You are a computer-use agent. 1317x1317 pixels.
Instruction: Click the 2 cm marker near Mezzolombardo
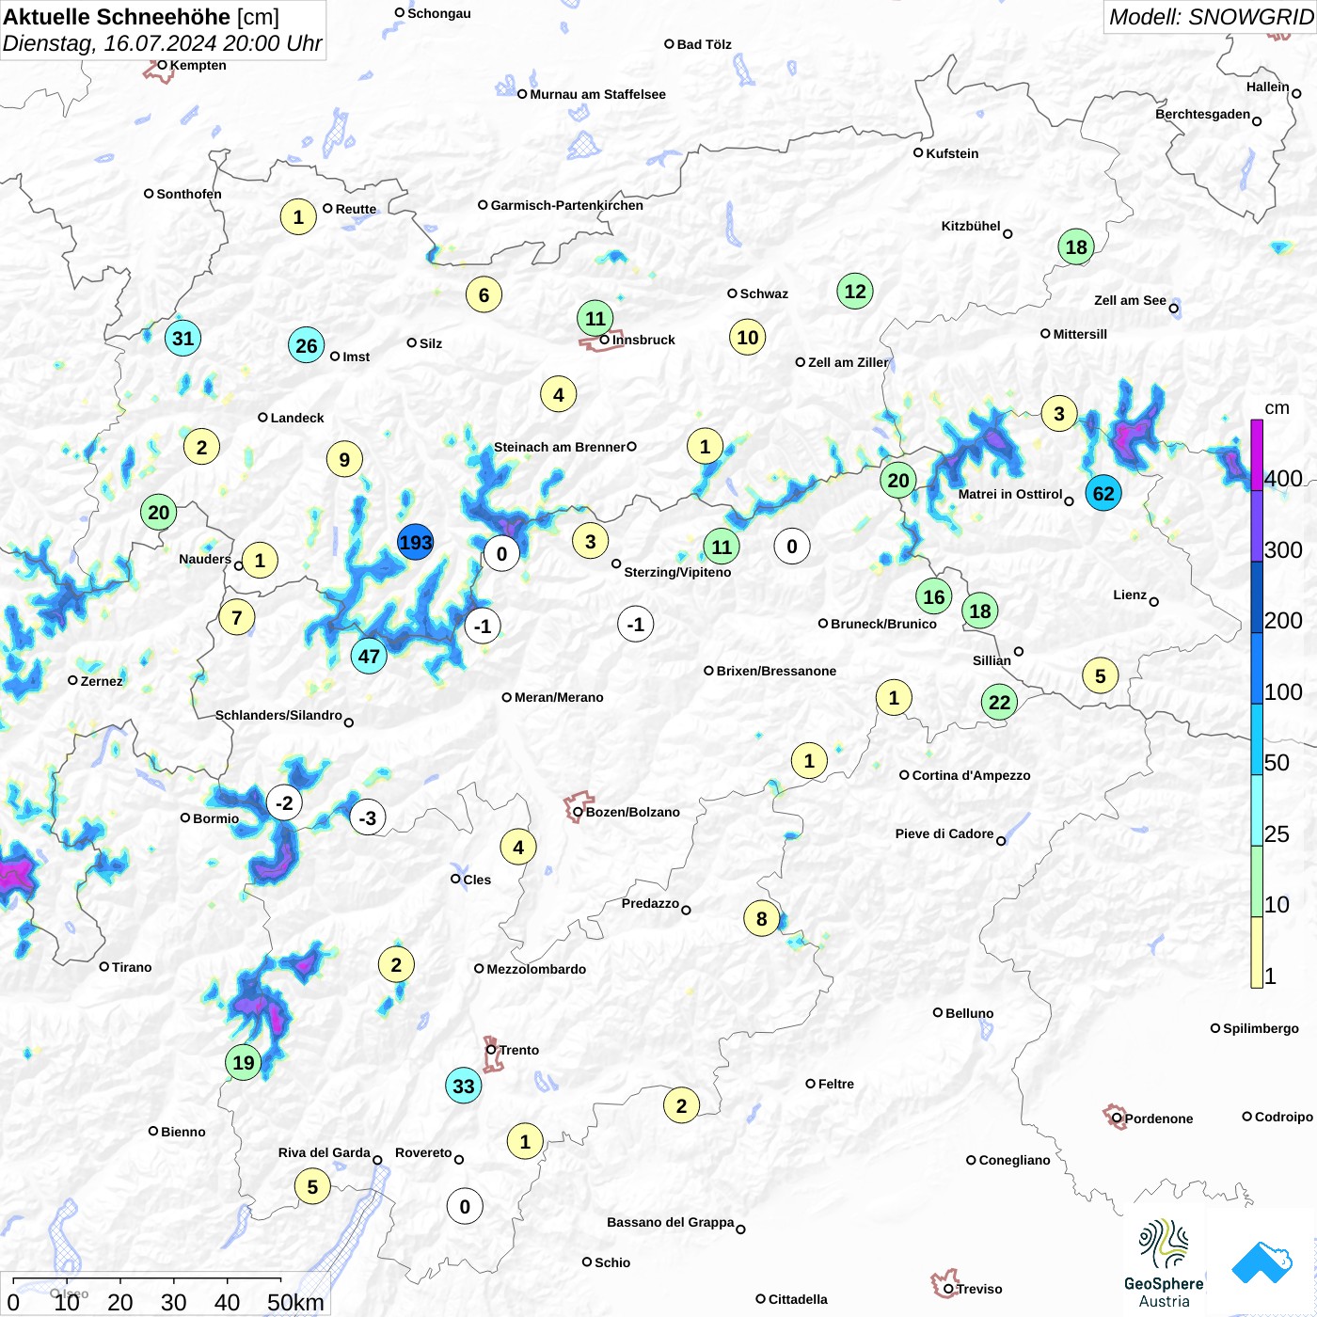click(x=396, y=964)
